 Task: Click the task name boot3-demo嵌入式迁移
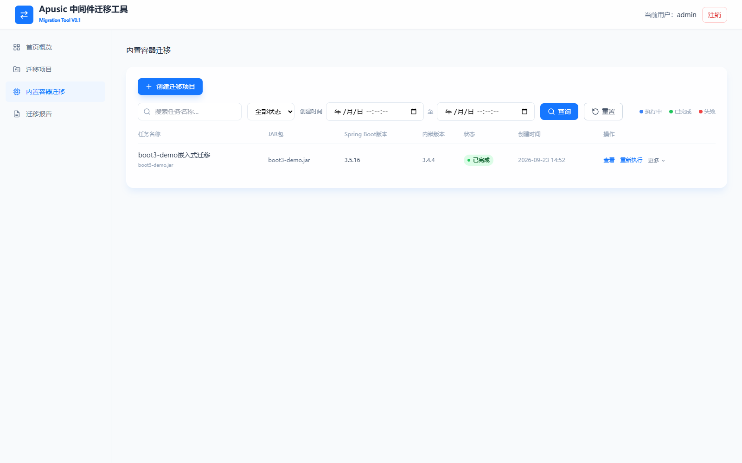click(174, 155)
